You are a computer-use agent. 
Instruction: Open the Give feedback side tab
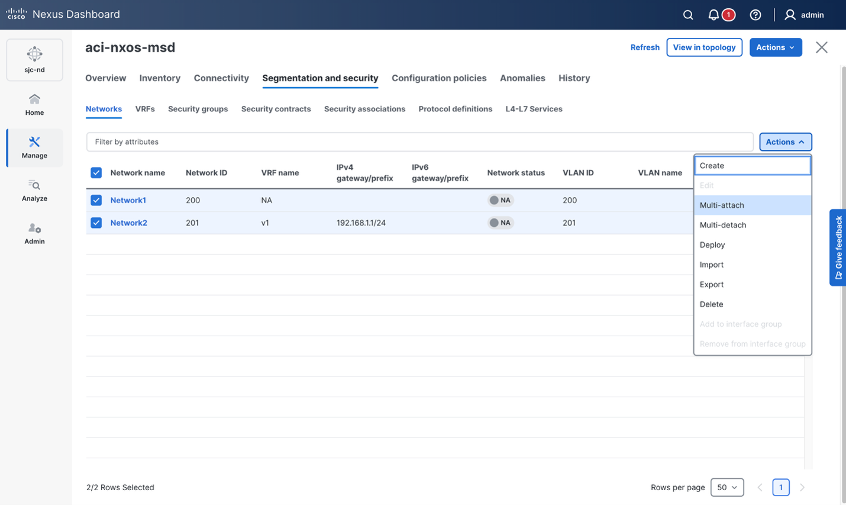[838, 247]
